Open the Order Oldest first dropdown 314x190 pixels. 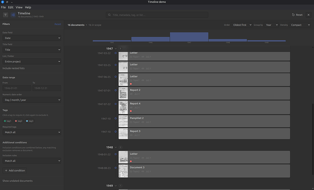242,25
